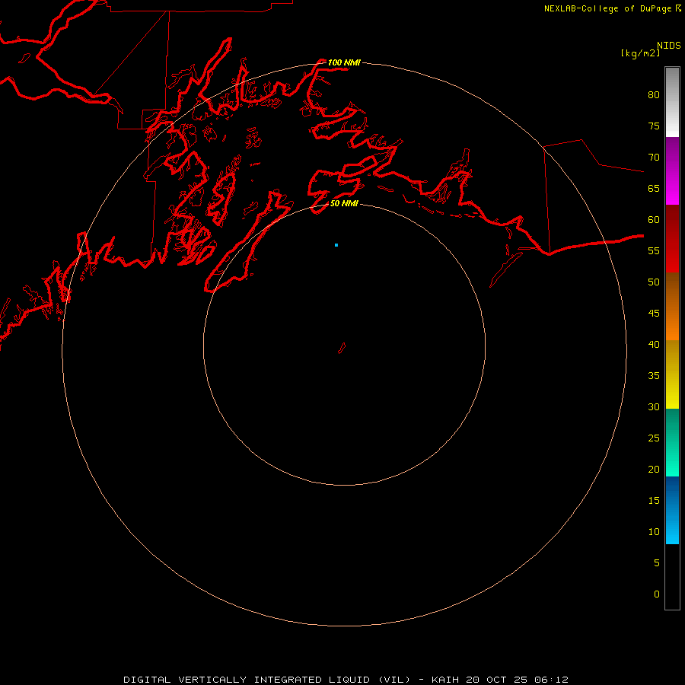Select the white 80 segment of color bar
This screenshot has height=685, width=685.
pos(672,102)
